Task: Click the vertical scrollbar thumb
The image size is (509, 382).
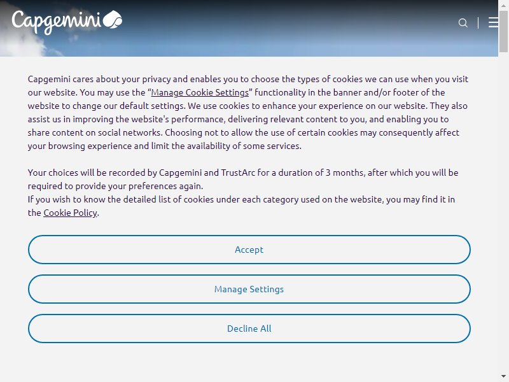Action: 503,31
